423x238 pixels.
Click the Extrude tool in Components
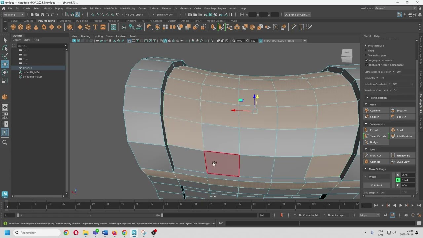(374, 130)
